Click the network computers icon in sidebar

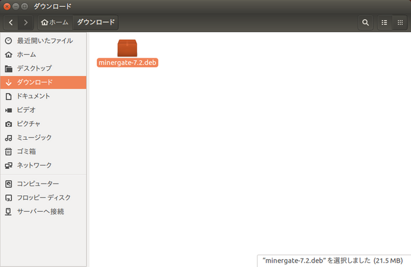pyautogui.click(x=8, y=166)
